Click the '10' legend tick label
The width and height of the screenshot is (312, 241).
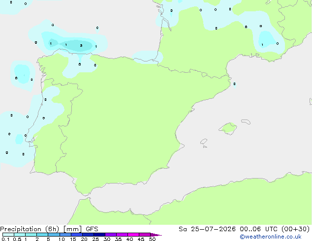[x=62, y=239]
